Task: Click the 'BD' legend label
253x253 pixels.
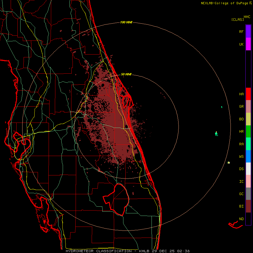Action: point(241,119)
